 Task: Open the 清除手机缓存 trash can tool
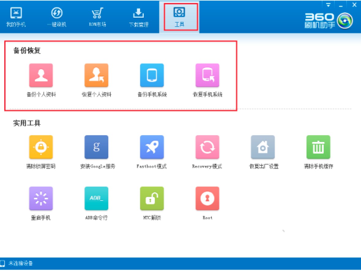(x=318, y=147)
